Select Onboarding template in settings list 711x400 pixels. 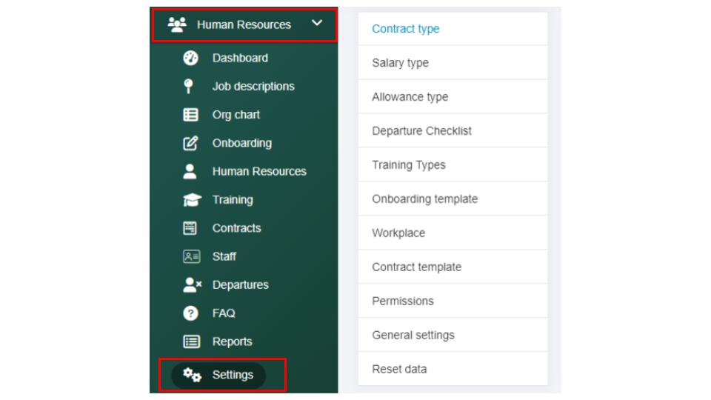pos(424,199)
